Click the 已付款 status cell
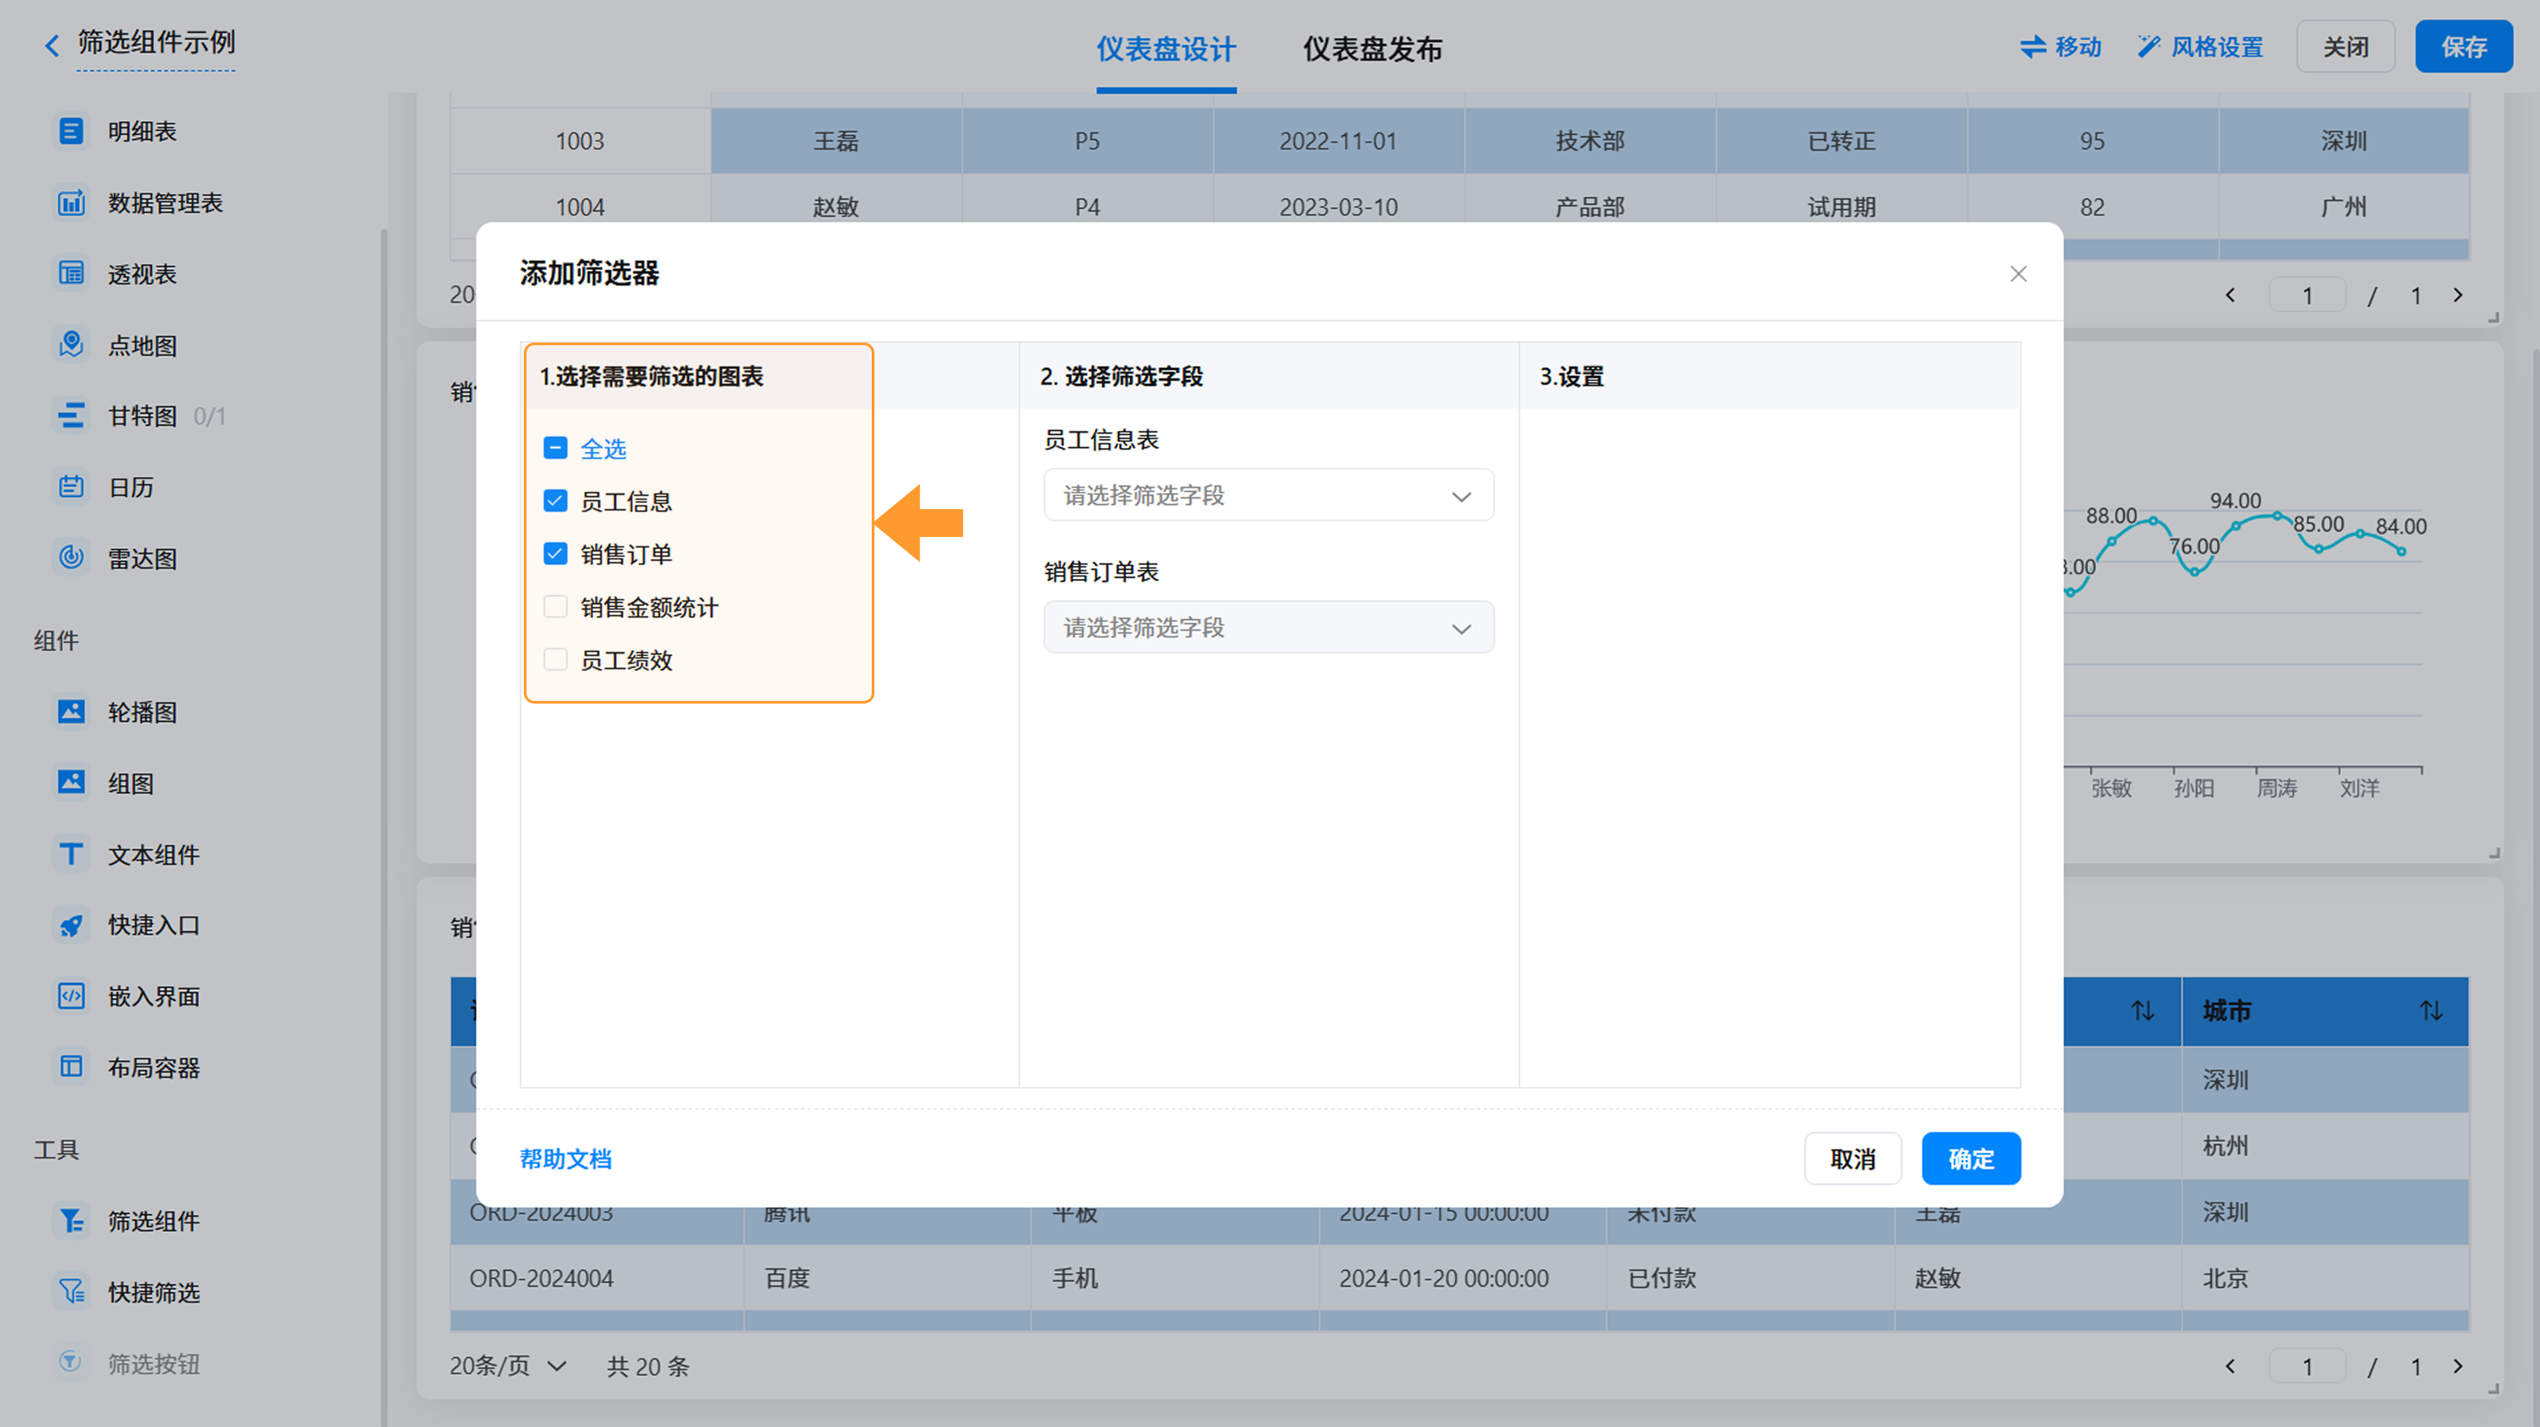 (1750, 1277)
